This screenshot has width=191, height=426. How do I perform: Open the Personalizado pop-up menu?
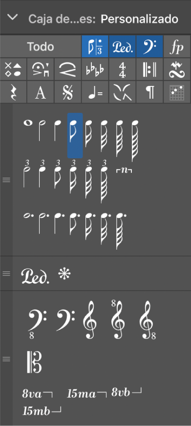[x=139, y=19]
